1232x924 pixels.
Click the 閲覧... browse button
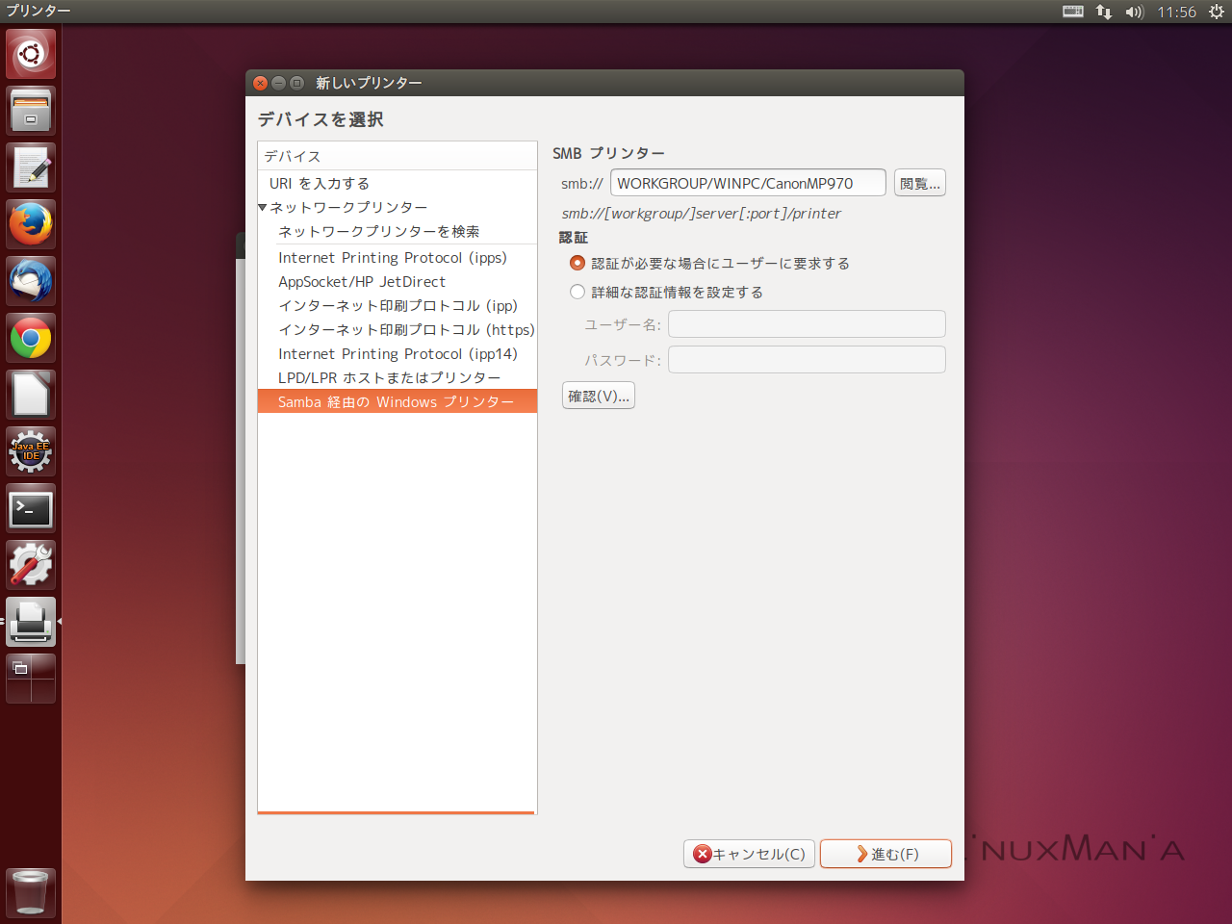[920, 183]
